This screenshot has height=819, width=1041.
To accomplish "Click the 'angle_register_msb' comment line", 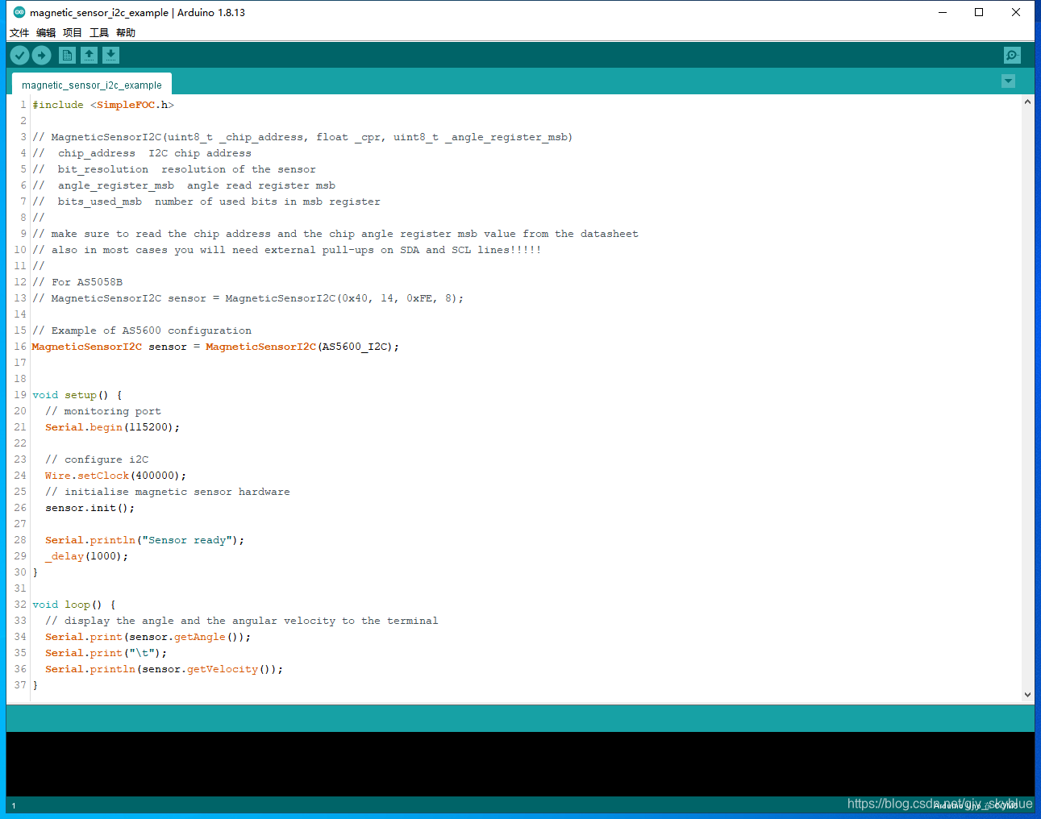I will 184,185.
